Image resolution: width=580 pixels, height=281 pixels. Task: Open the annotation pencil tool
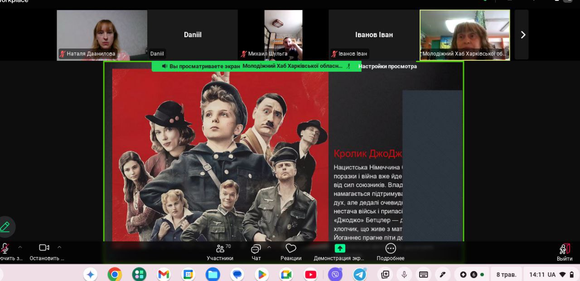point(5,227)
